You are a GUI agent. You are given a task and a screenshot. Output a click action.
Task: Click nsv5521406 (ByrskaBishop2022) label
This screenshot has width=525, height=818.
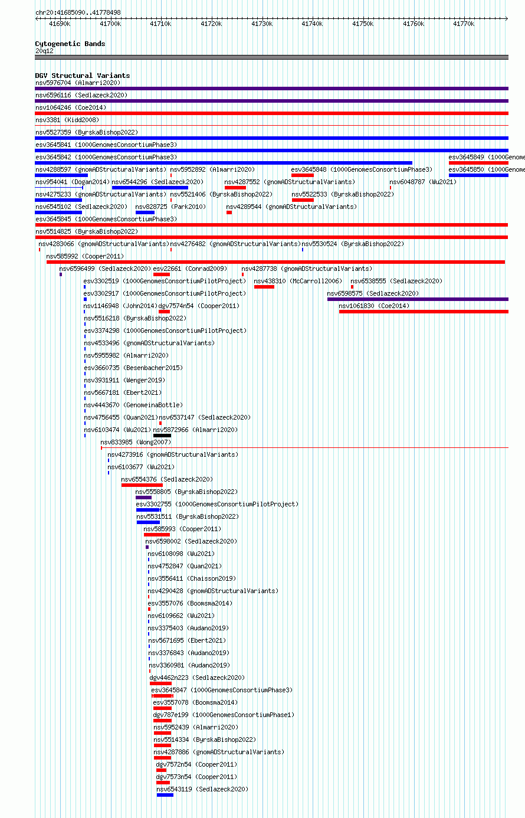coord(221,194)
